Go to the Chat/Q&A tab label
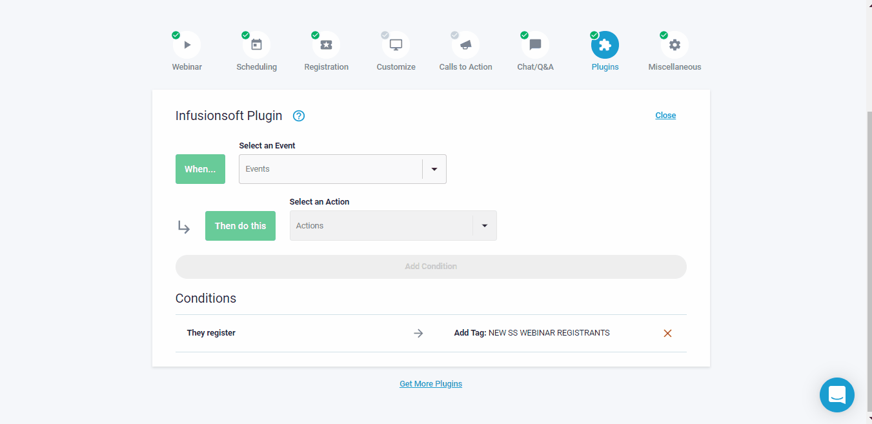Screen dimensions: 872x424 point(536,67)
